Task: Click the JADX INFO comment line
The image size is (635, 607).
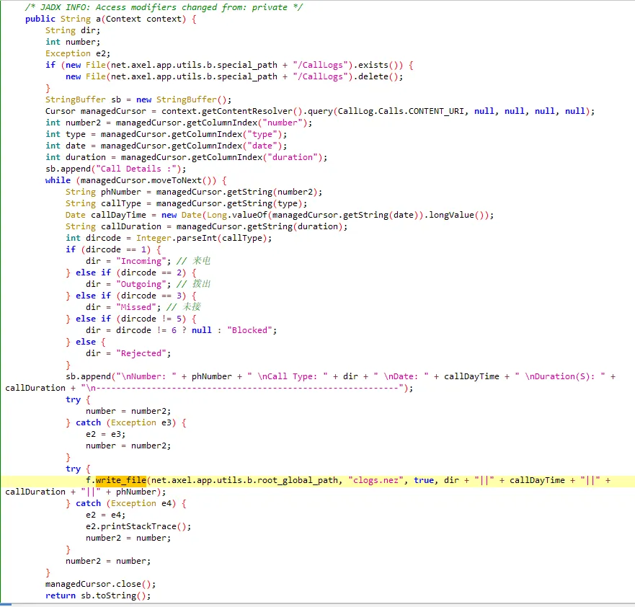Action: (164, 7)
